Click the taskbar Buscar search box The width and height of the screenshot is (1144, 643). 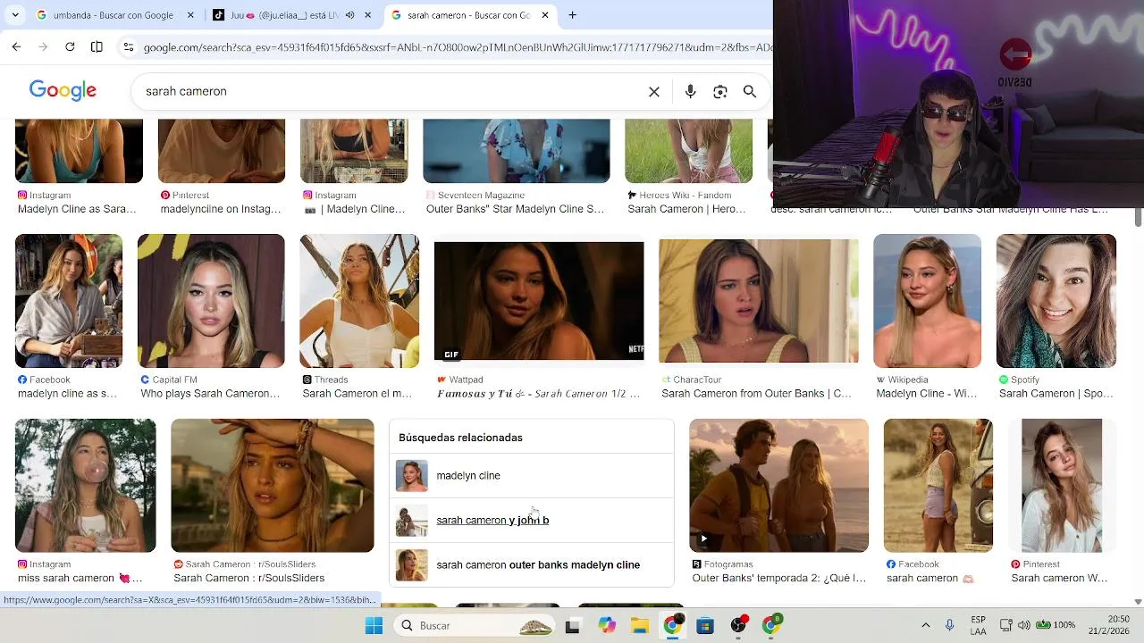(x=474, y=626)
